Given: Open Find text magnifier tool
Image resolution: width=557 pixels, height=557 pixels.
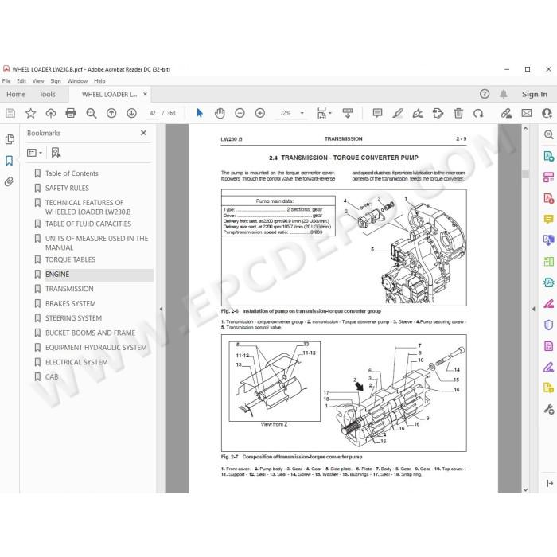Looking at the screenshot, I should pyautogui.click(x=92, y=113).
